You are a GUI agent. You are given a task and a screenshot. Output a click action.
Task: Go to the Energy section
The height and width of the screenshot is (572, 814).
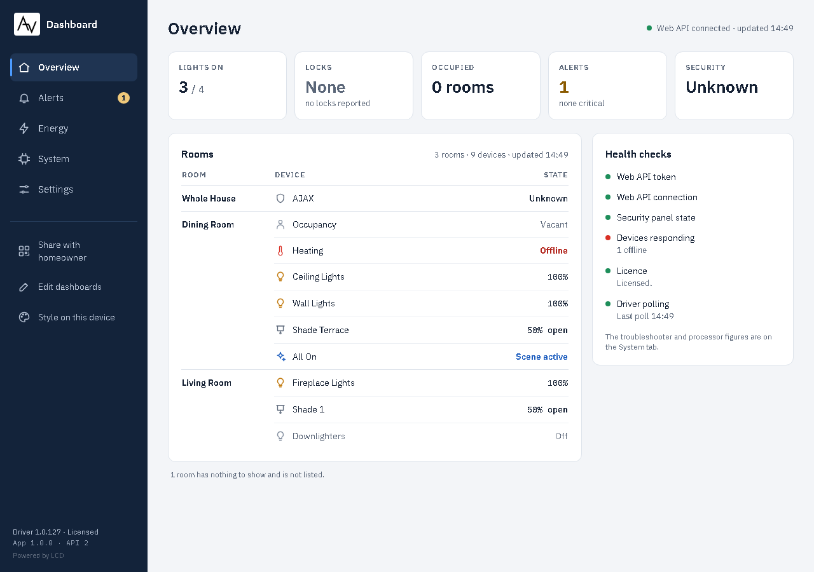74,128
